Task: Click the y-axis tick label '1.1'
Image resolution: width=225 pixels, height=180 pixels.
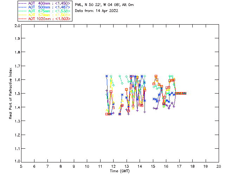Action: coord(17,149)
